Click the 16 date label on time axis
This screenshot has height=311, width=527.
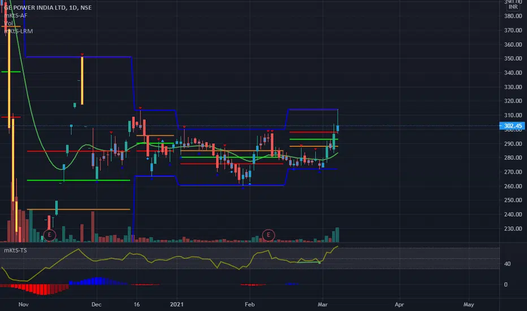(x=136, y=304)
